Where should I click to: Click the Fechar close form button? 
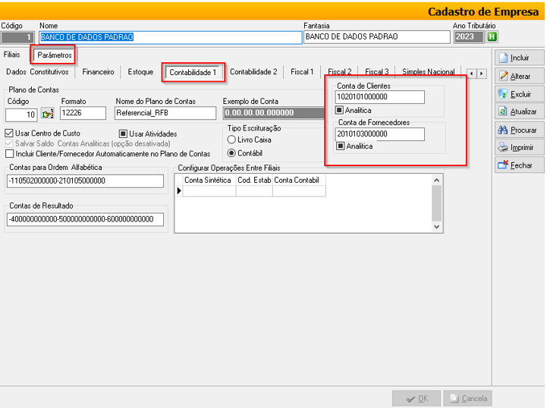click(514, 165)
